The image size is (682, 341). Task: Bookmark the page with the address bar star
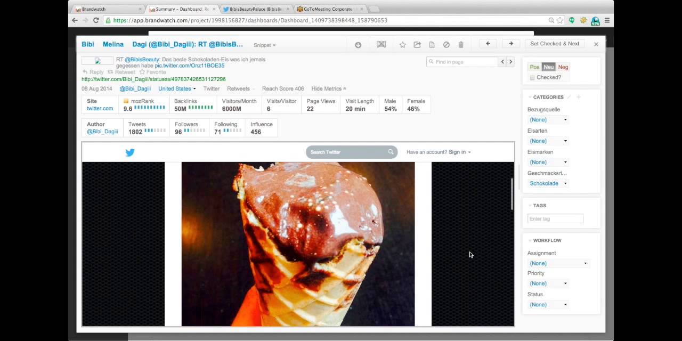point(560,20)
